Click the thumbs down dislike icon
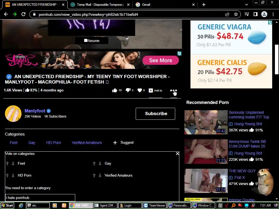Viewport: 279px width, 209px height. coord(128,90)
